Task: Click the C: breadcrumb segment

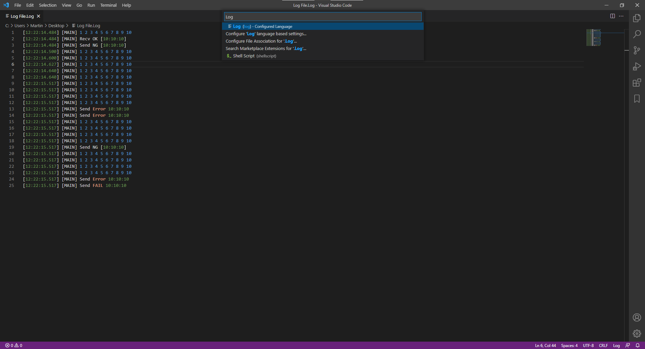Action: click(x=7, y=26)
